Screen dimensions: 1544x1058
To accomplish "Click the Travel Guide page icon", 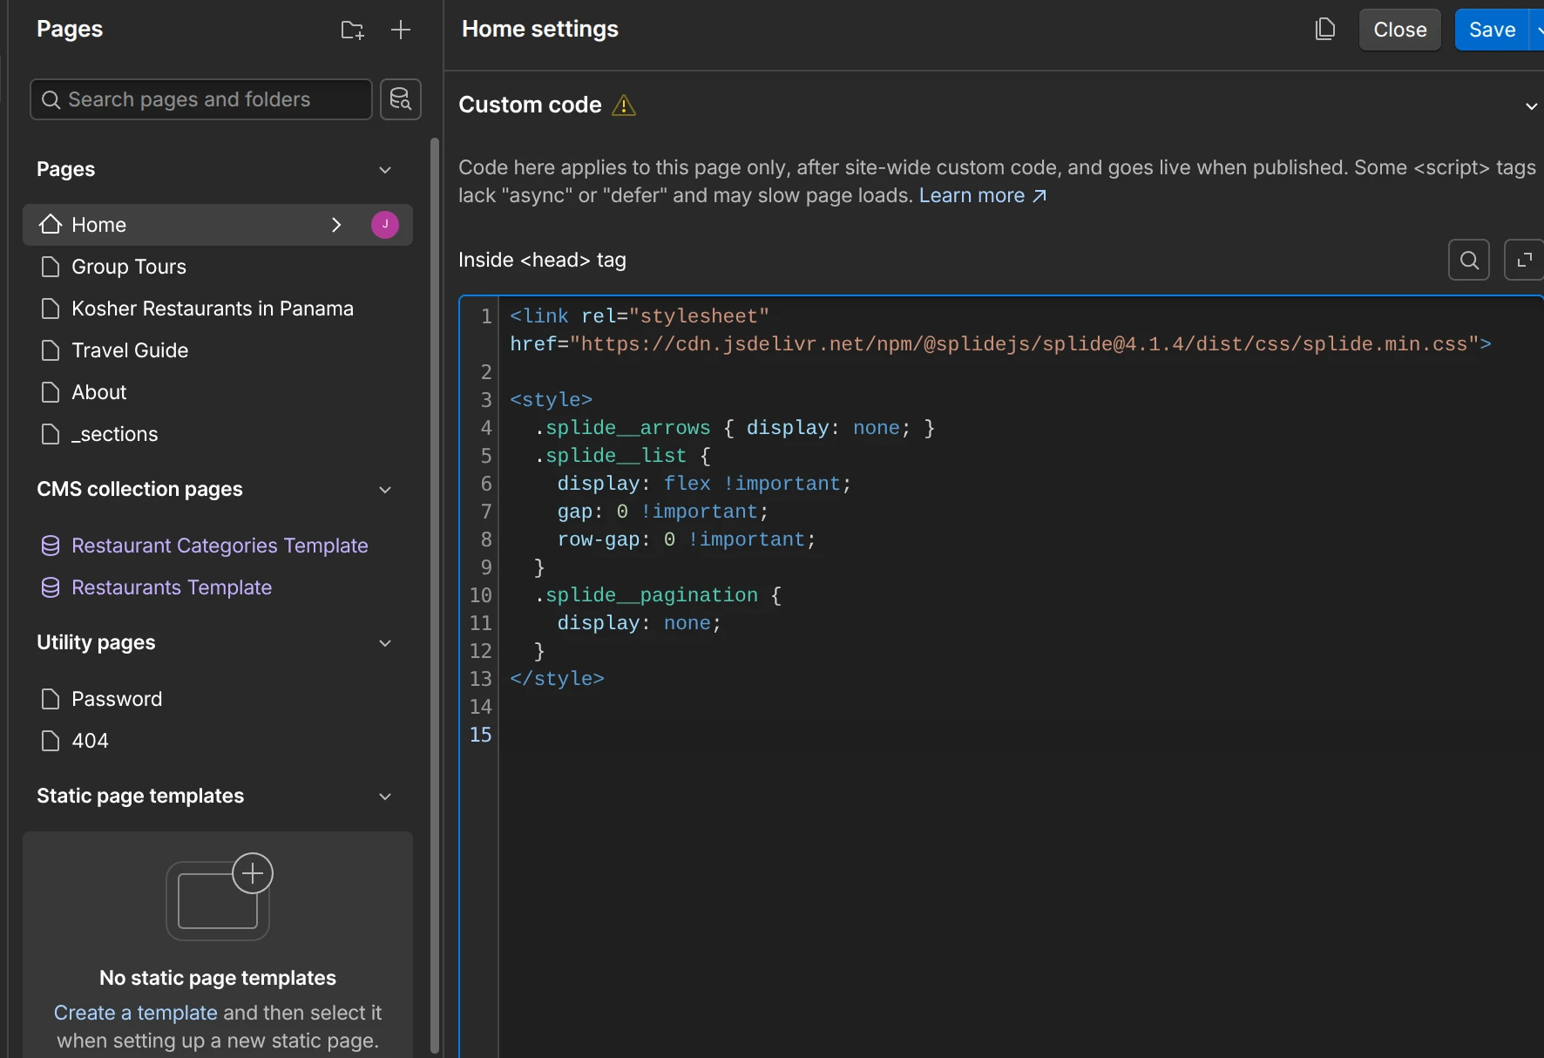I will click(x=51, y=350).
